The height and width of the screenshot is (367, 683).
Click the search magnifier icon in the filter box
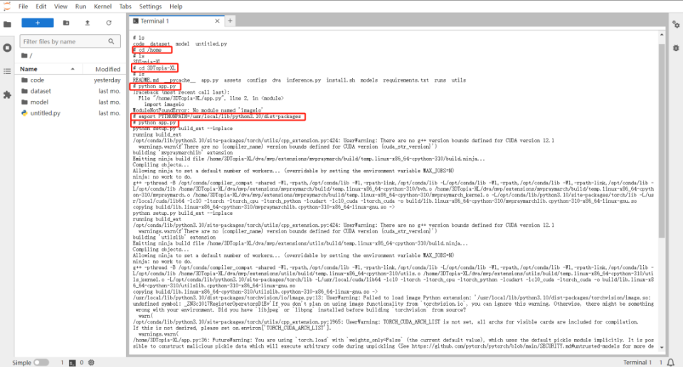tap(111, 41)
